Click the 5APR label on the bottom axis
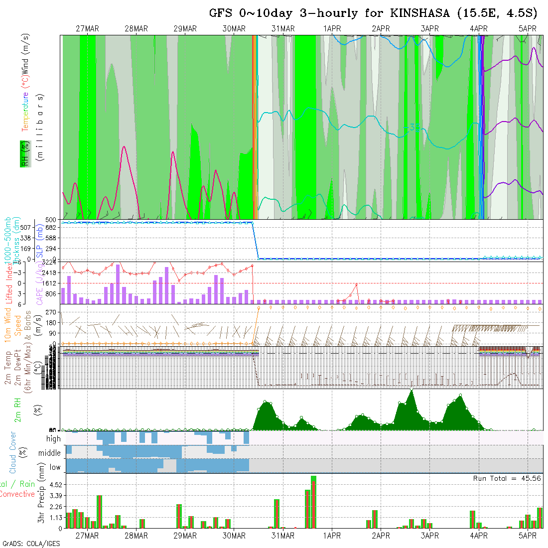548x548 pixels. tap(528, 536)
